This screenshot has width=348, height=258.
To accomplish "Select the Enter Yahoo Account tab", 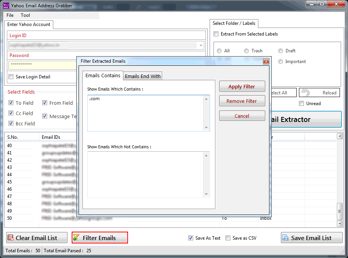I will (x=29, y=24).
